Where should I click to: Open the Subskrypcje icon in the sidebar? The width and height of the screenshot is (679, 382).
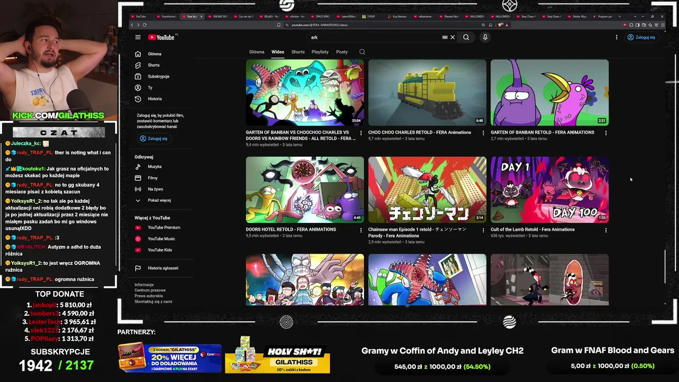click(138, 76)
